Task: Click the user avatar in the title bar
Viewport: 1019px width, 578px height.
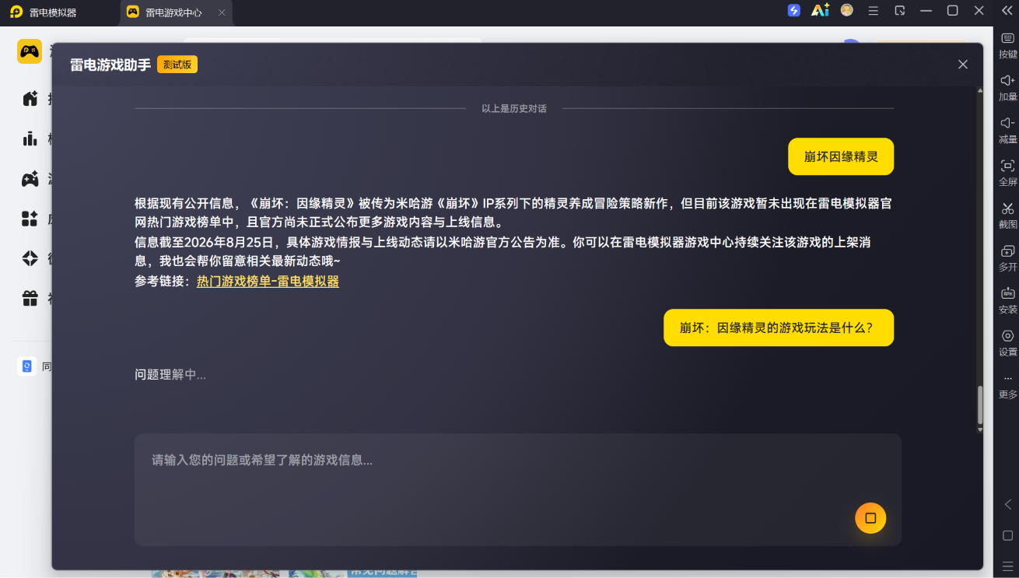Action: (x=847, y=10)
